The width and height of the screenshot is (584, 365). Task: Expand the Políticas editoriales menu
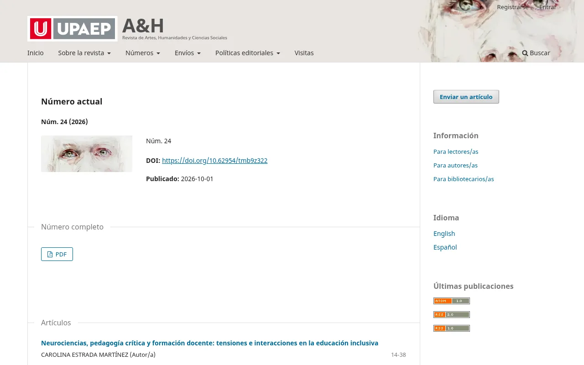click(248, 53)
